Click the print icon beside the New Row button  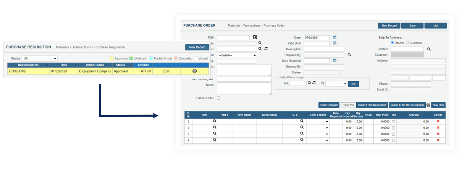[x=428, y=105]
